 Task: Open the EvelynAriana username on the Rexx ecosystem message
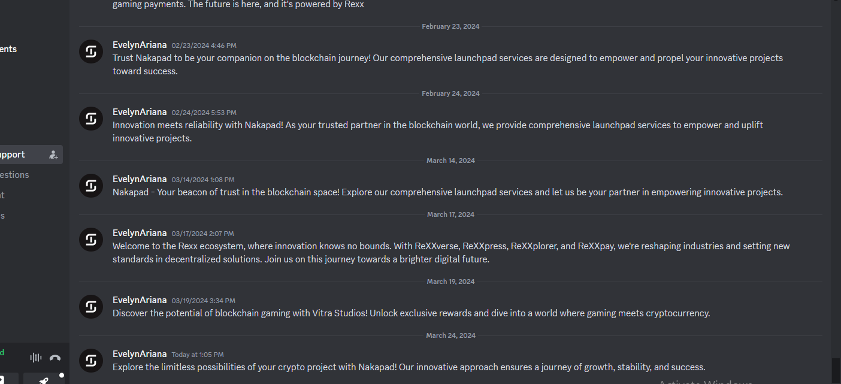[x=140, y=233]
